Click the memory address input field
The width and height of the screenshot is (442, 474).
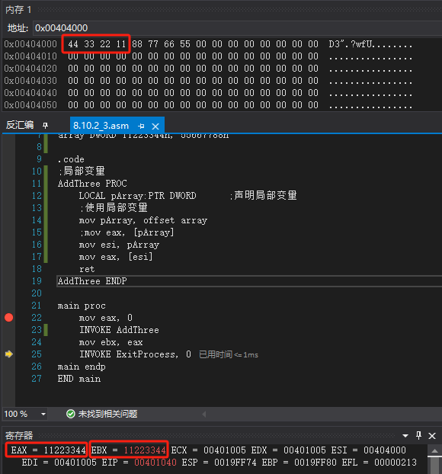point(237,28)
